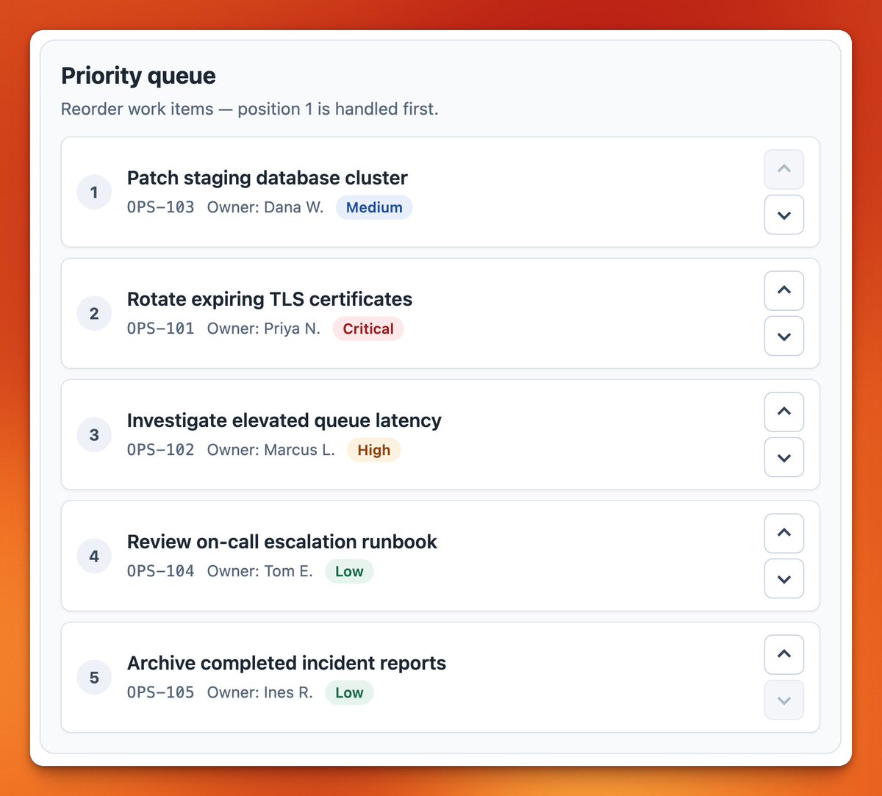Click the disabled up arrow on OPS-103
Image resolution: width=882 pixels, height=796 pixels.
click(x=784, y=169)
